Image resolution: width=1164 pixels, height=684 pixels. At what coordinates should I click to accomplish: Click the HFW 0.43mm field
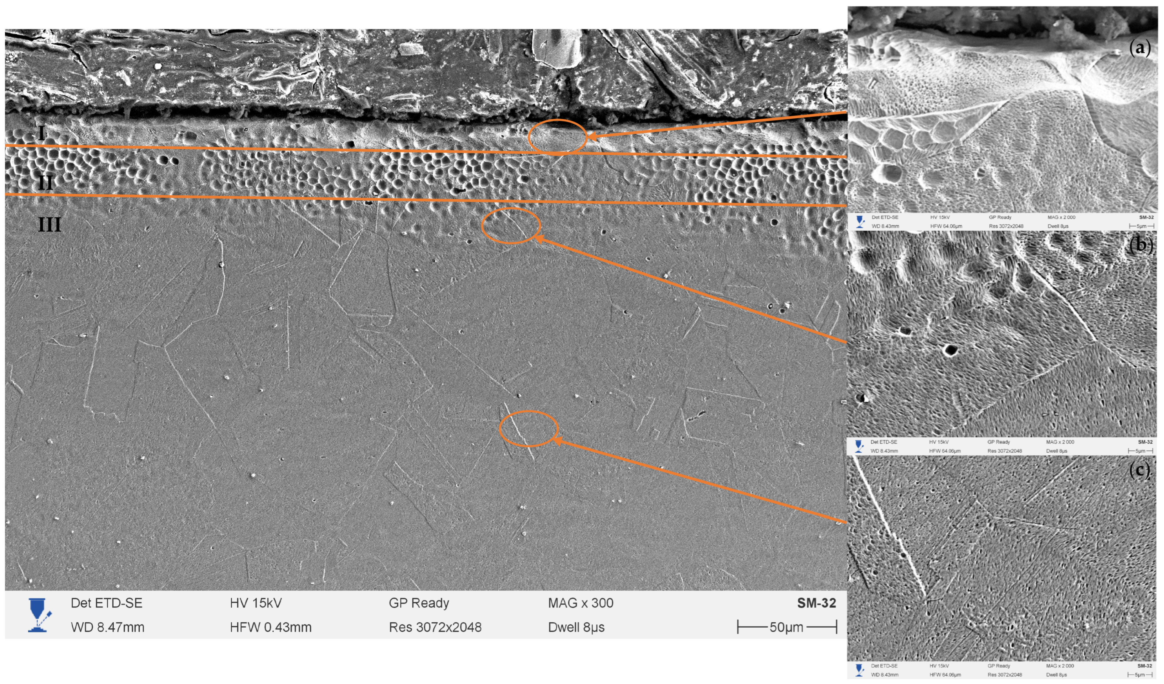[270, 627]
